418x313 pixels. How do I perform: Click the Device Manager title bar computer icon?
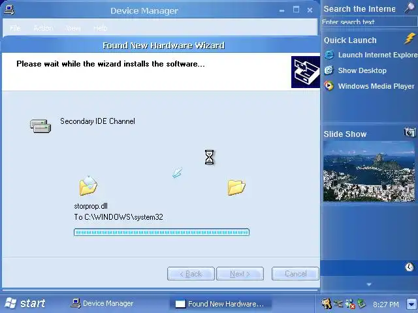pyautogui.click(x=9, y=10)
